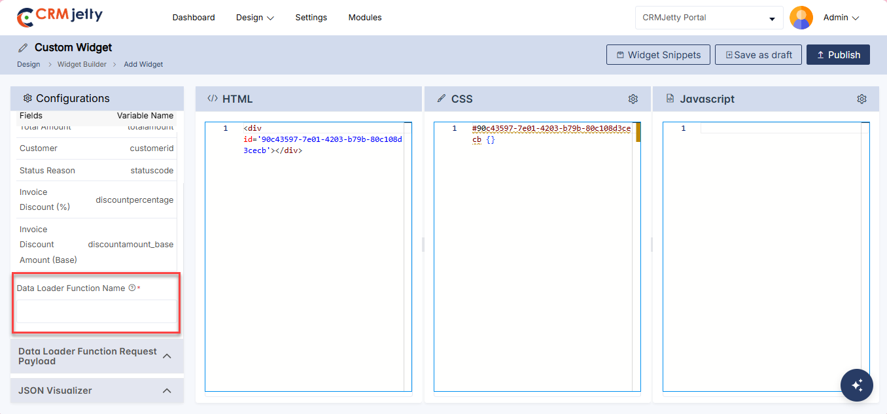The width and height of the screenshot is (887, 414).
Task: Click the Configurations gear icon
Action: click(27, 98)
